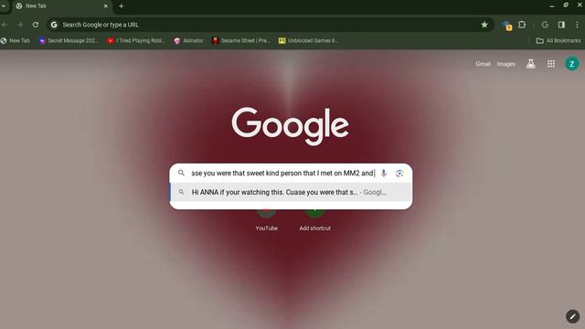Select the Hi ANNA search suggestion
The height and width of the screenshot is (329, 585).
(291, 192)
